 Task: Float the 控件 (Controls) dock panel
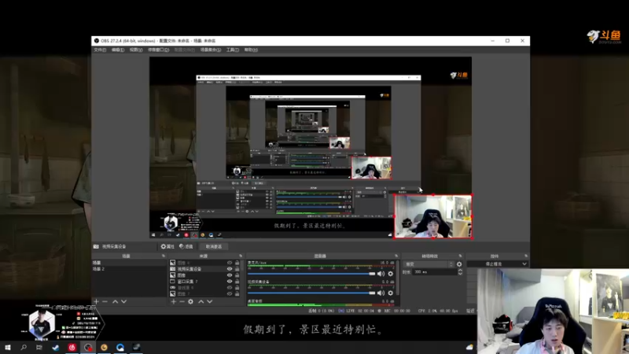point(526,256)
